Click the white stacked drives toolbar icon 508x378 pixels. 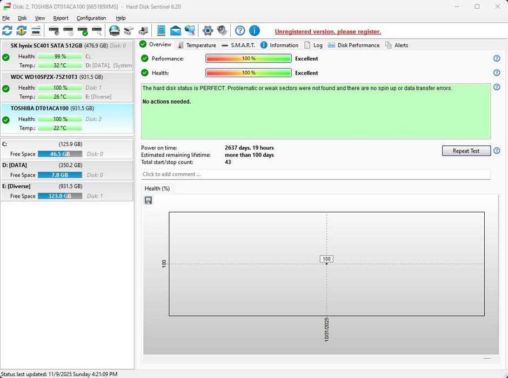(x=129, y=31)
